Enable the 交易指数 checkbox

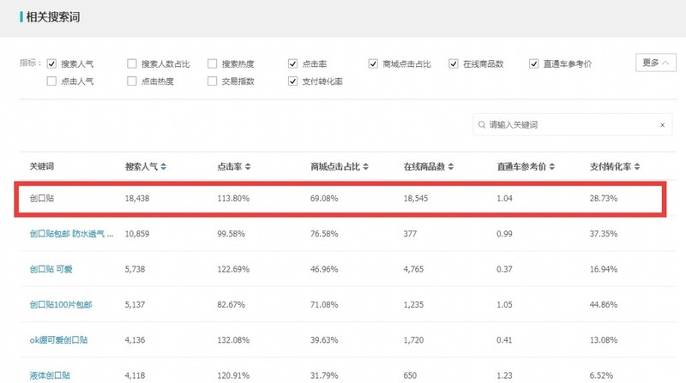click(x=212, y=81)
